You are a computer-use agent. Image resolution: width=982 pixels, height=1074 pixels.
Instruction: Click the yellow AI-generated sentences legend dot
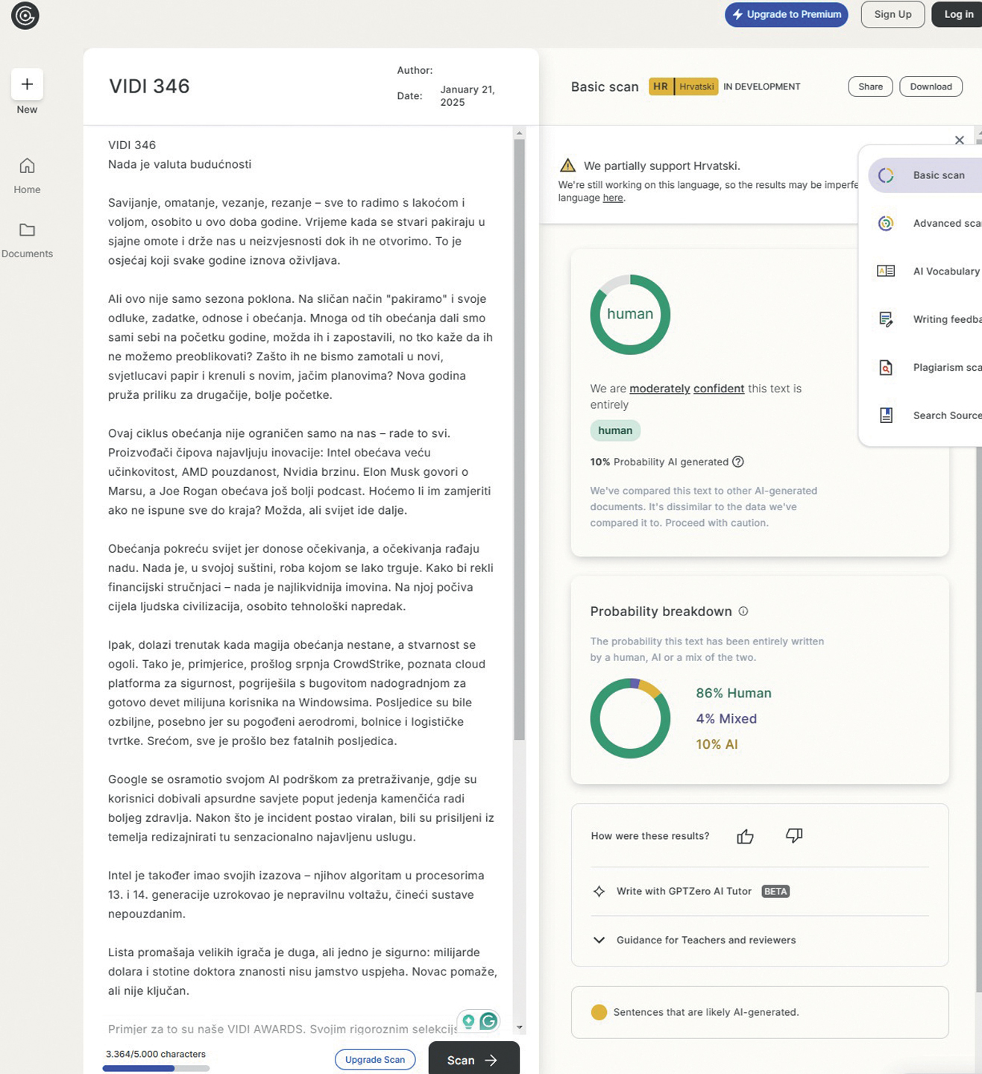(599, 1012)
